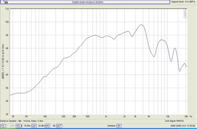Click the Signal level readout at top right

tap(183, 2)
